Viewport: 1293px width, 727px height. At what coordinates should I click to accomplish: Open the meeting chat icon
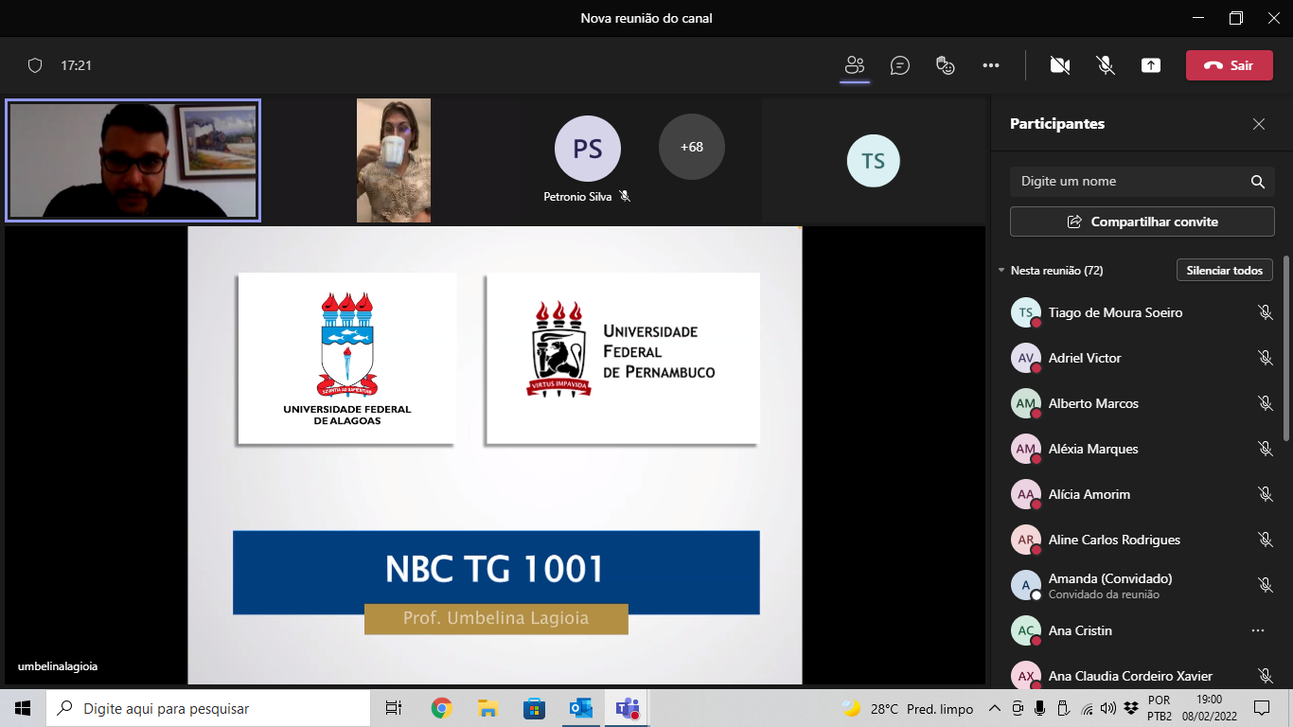pos(900,65)
